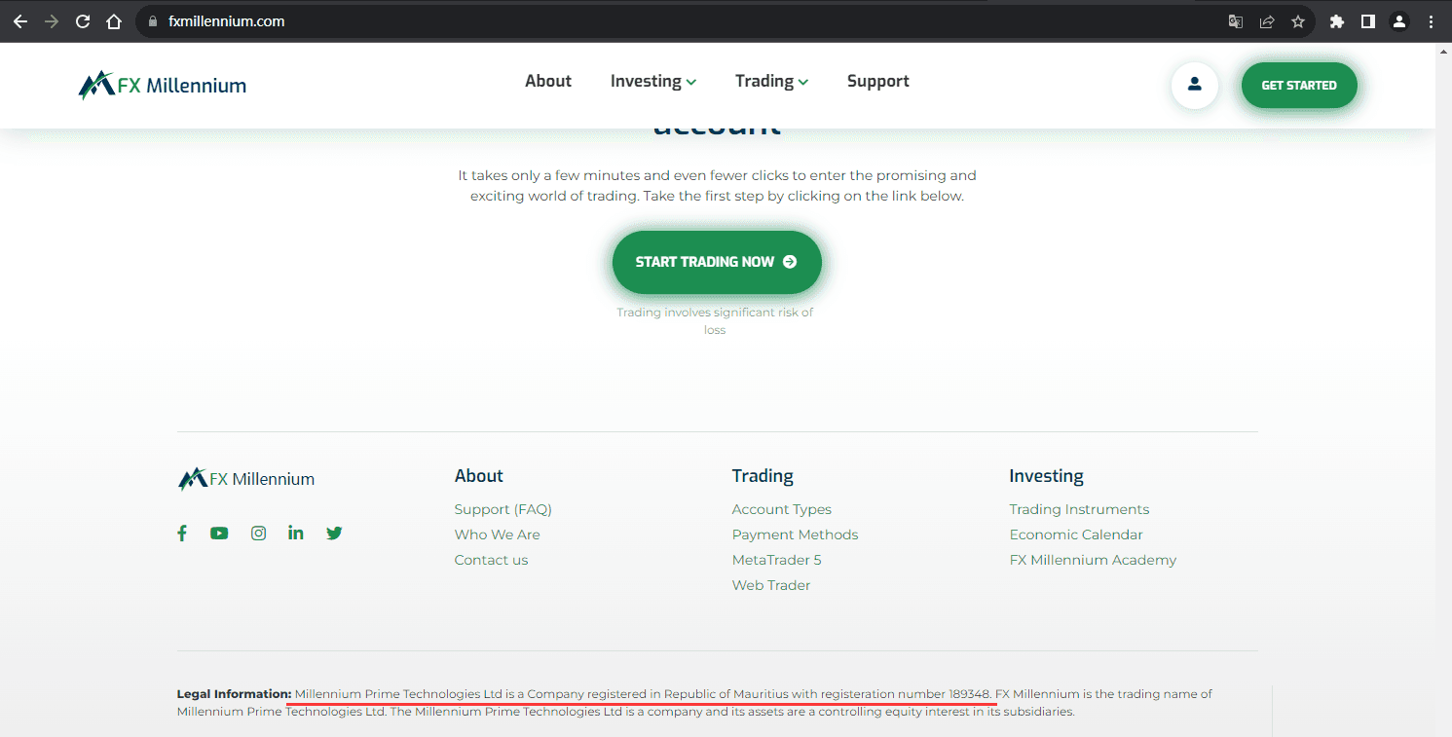Viewport: 1452px width, 737px height.
Task: Toggle browser side panel icon
Action: point(1368,21)
